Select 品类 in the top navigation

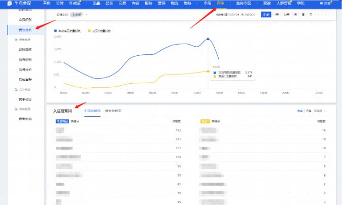click(x=109, y=3)
